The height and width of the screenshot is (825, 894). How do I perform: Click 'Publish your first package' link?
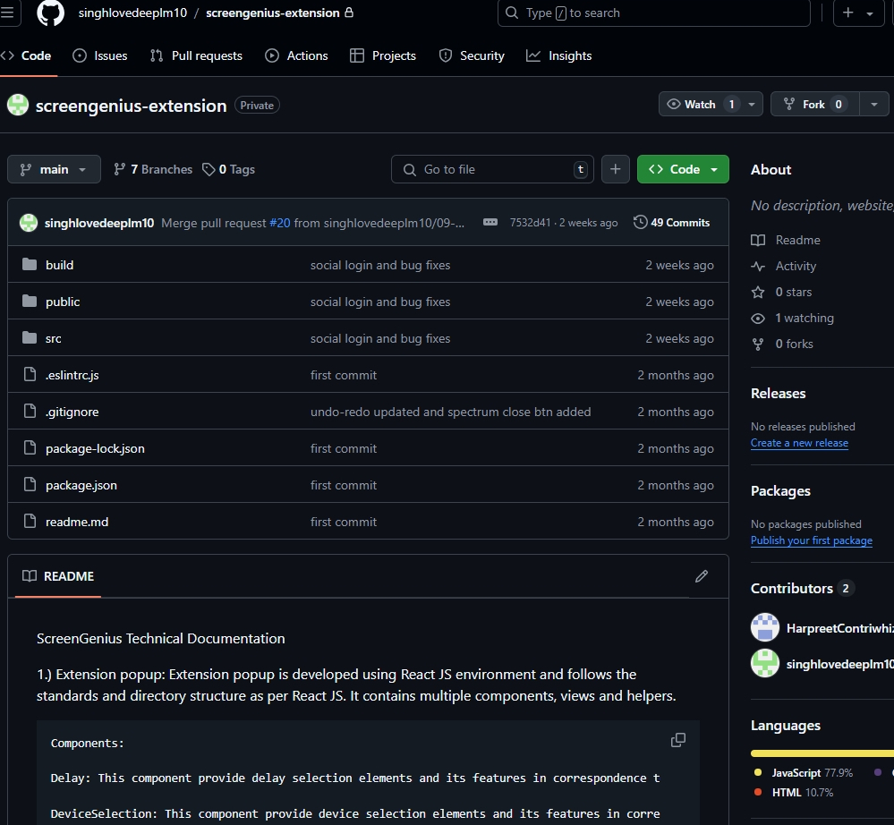point(812,540)
